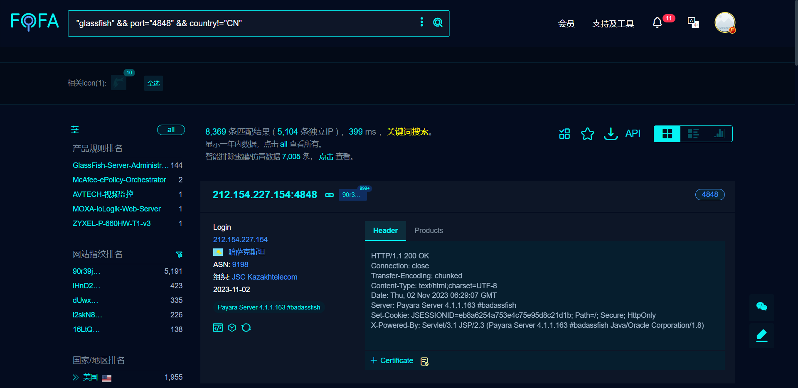Click the 4848 port badge
This screenshot has width=798, height=388.
[710, 194]
